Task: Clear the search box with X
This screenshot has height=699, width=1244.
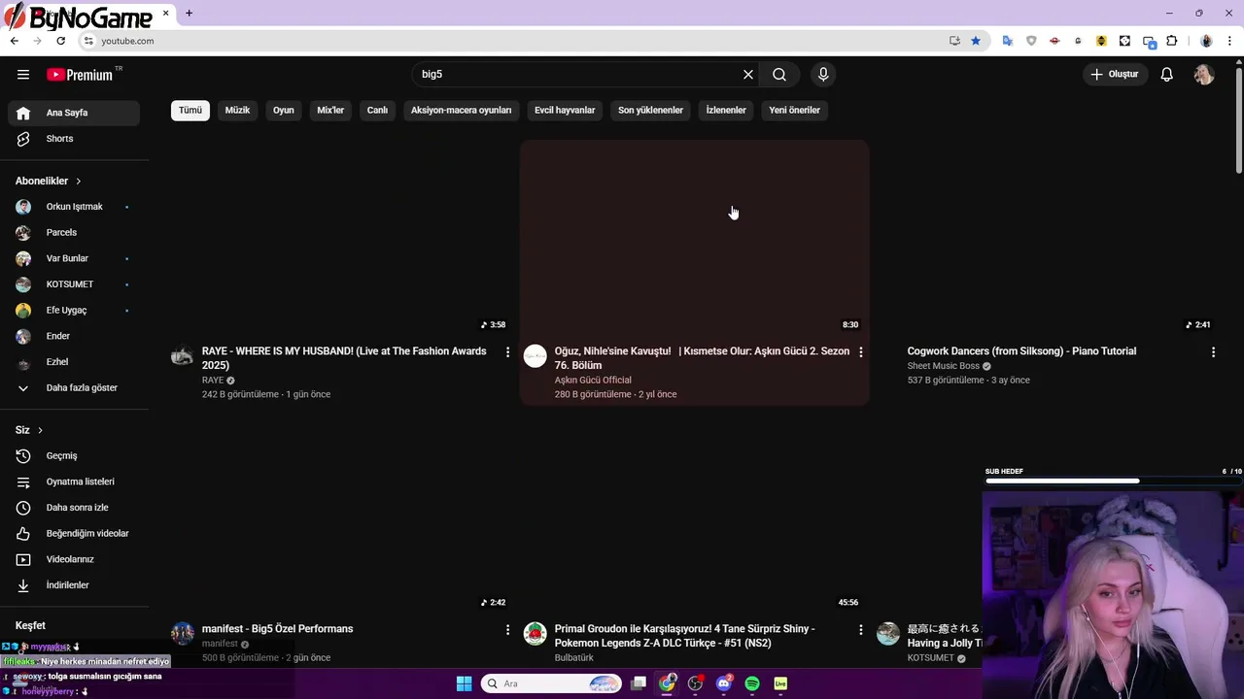Action: pyautogui.click(x=748, y=75)
